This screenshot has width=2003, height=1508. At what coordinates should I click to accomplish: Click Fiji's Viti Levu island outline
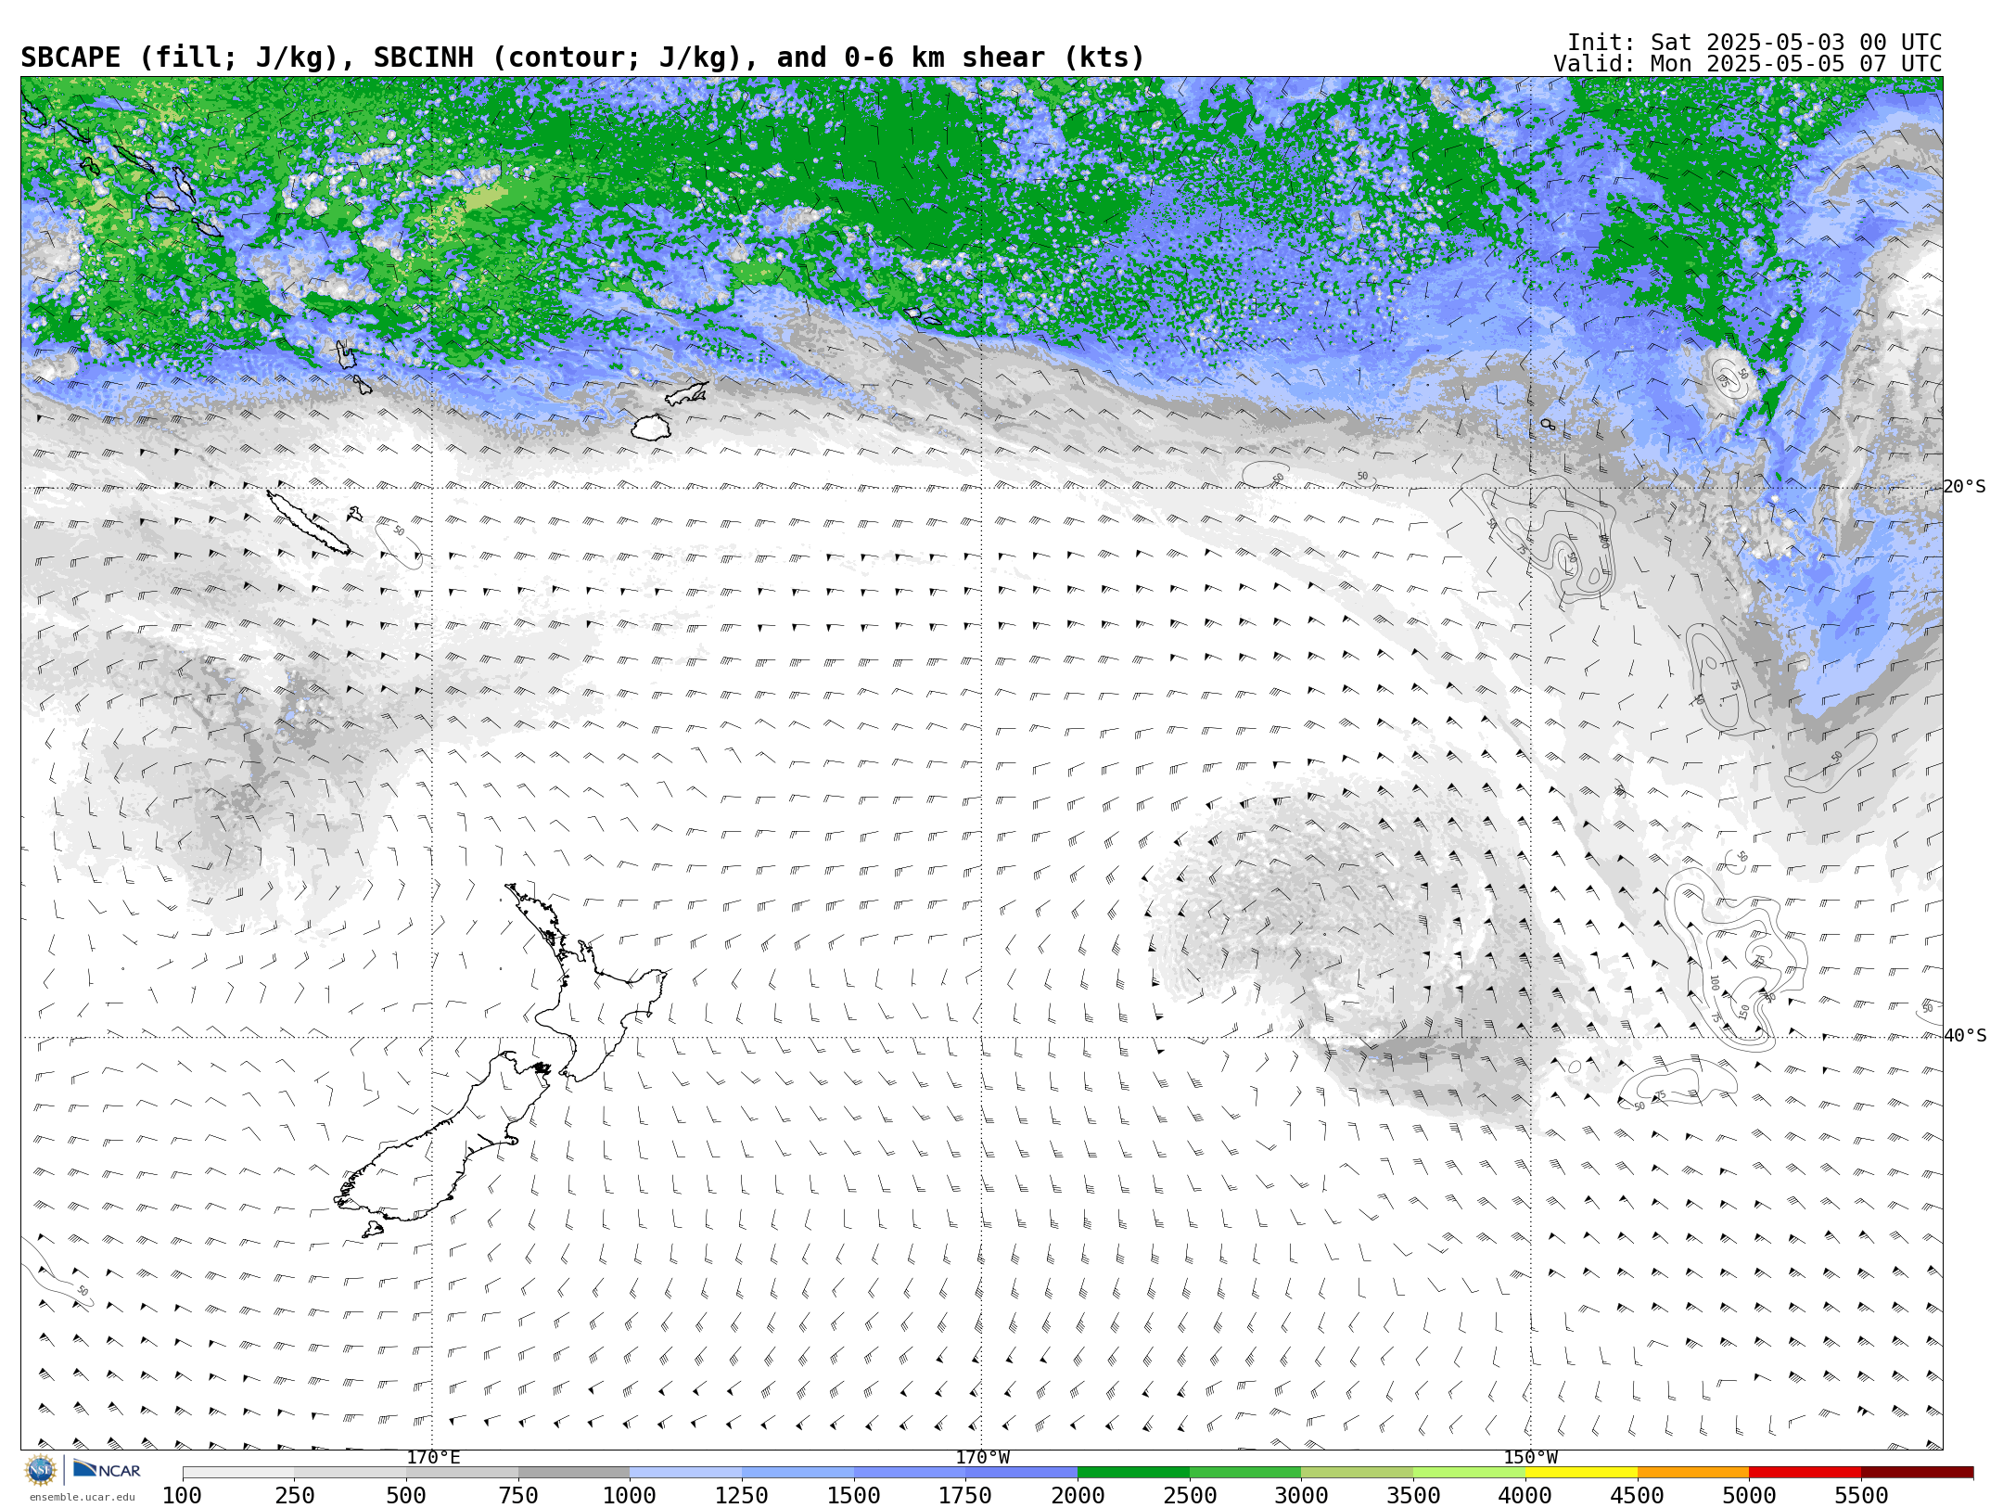point(651,428)
